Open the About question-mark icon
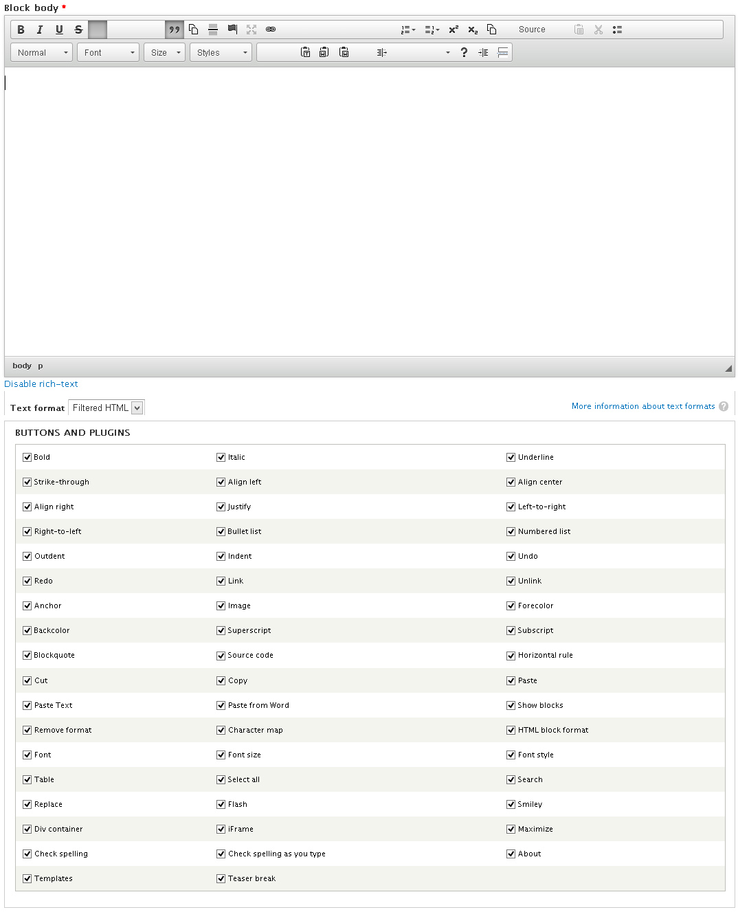Image resolution: width=738 pixels, height=912 pixels. click(464, 52)
